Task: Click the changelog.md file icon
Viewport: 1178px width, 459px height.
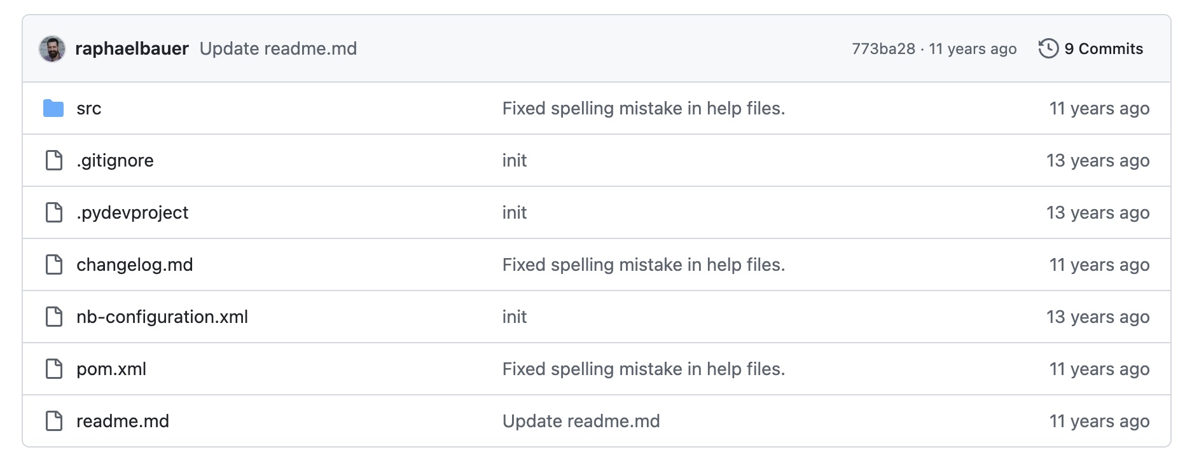Action: [x=54, y=265]
